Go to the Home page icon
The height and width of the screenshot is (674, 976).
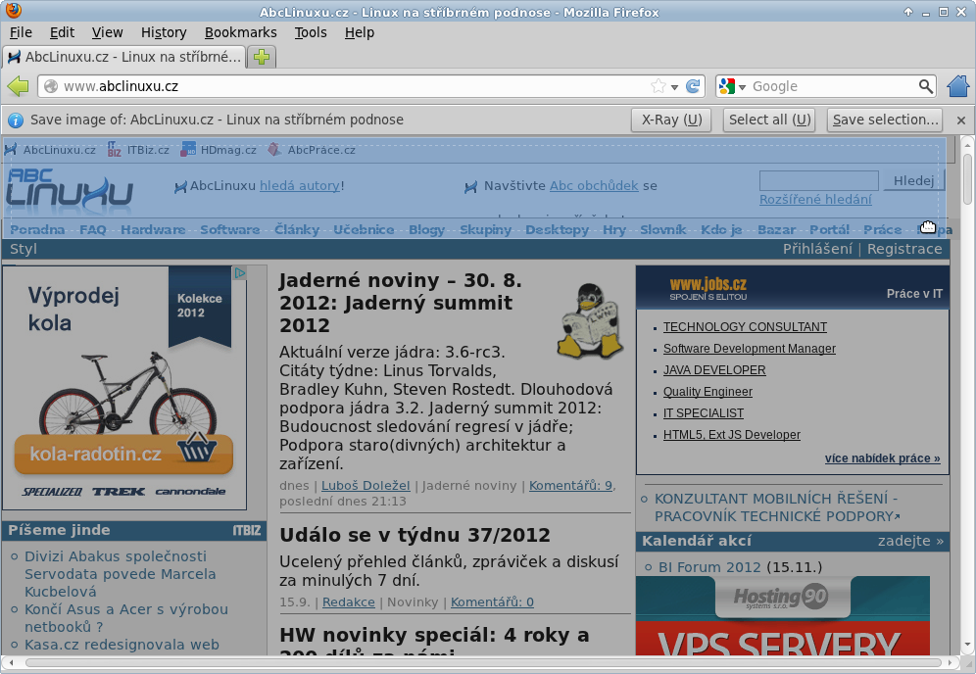coord(958,86)
